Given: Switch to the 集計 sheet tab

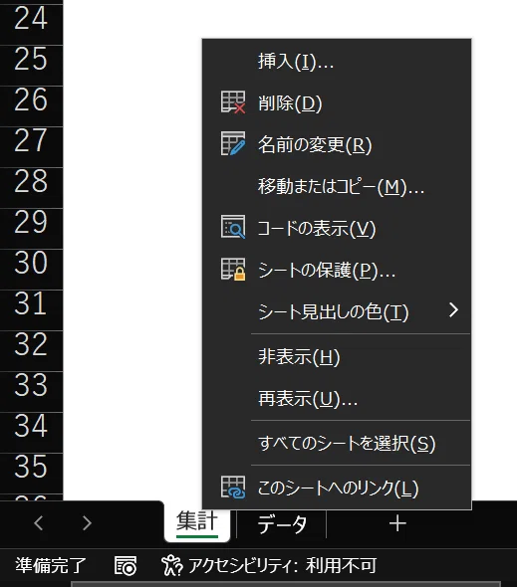Looking at the screenshot, I should coord(197,521).
